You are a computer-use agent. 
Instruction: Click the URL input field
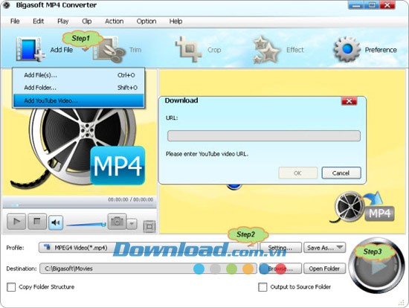[x=264, y=136]
